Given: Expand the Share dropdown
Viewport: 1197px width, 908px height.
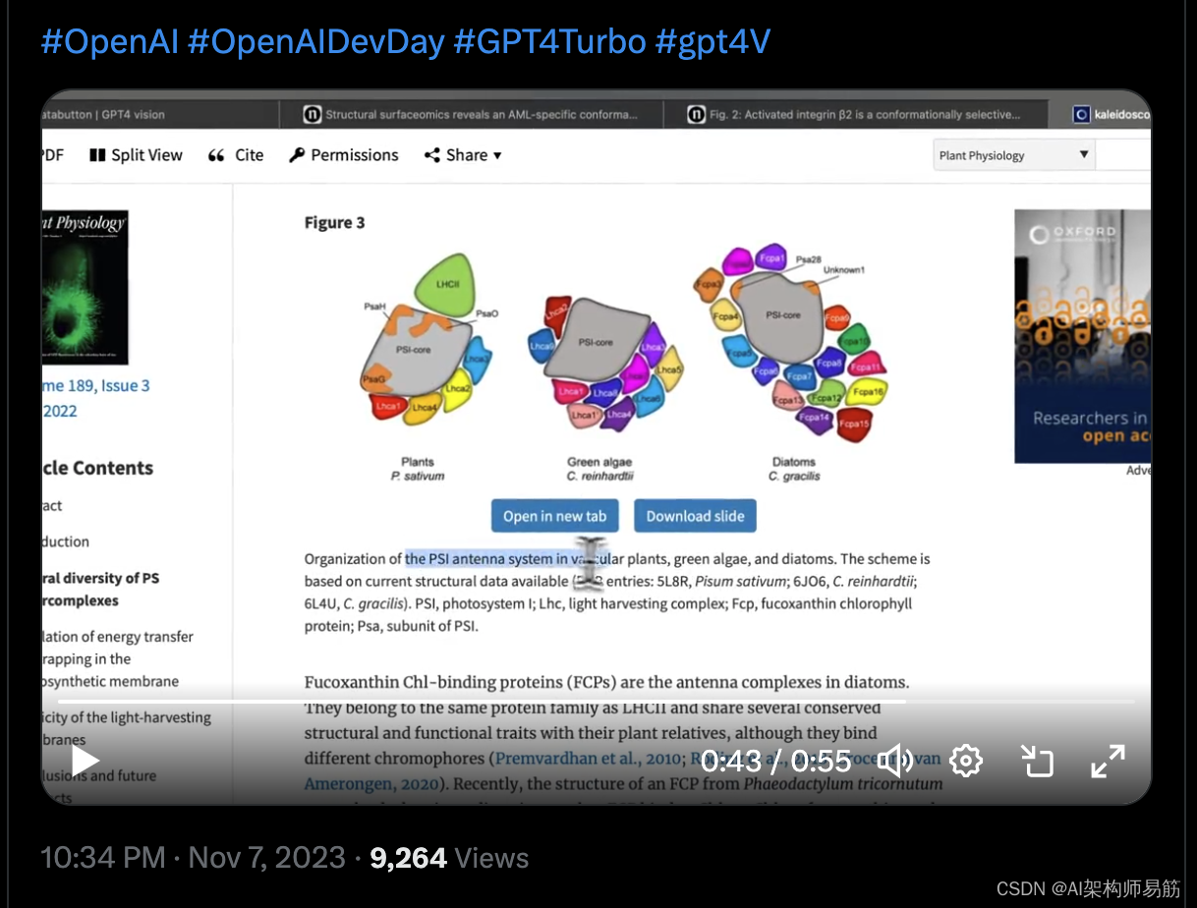Looking at the screenshot, I should pyautogui.click(x=462, y=155).
